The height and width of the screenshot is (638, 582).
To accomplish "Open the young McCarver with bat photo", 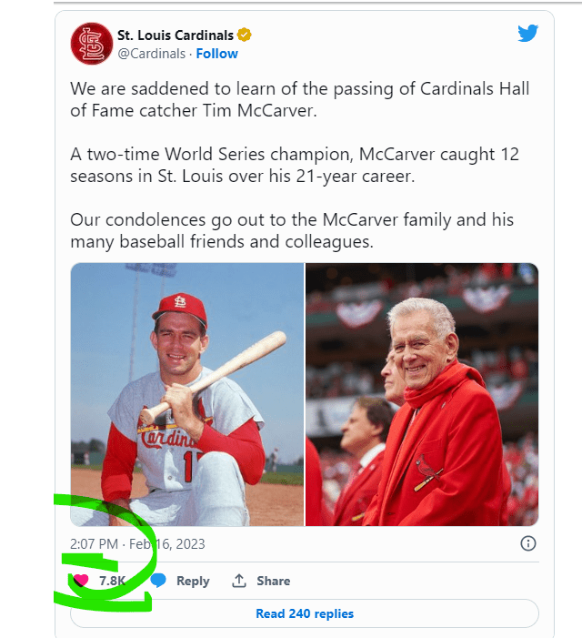I will (x=187, y=394).
